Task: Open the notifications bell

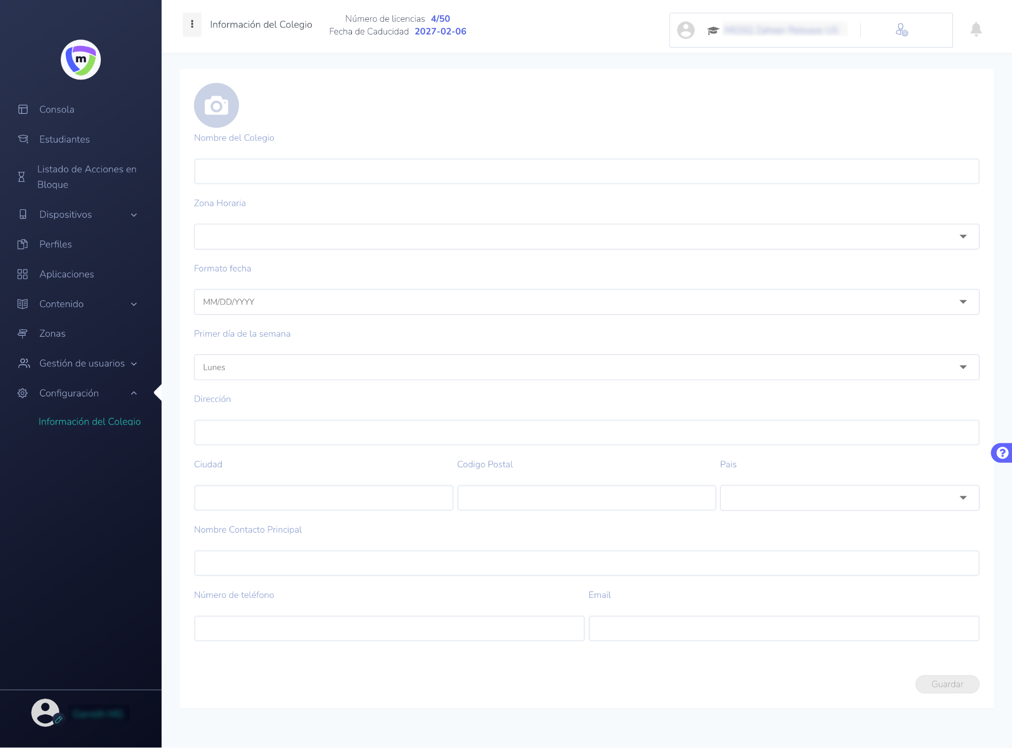Action: [975, 30]
